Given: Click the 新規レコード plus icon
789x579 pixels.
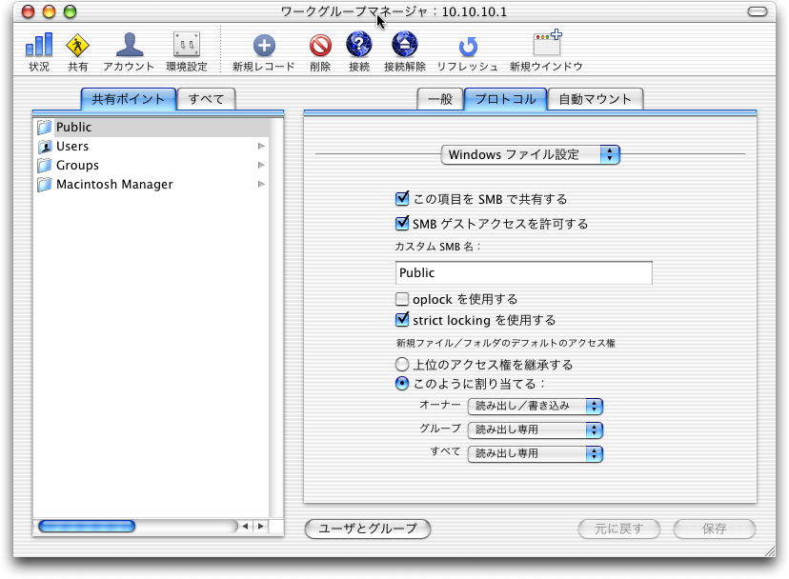Looking at the screenshot, I should coord(263,45).
